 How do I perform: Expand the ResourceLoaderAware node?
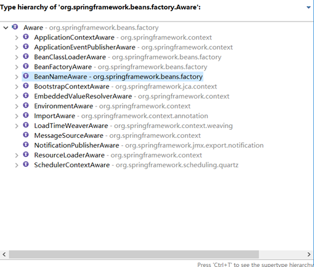pyautogui.click(x=17, y=156)
